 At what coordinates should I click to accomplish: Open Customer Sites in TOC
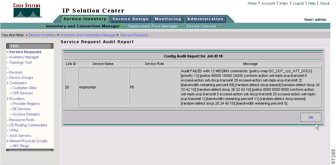click(x=25, y=88)
